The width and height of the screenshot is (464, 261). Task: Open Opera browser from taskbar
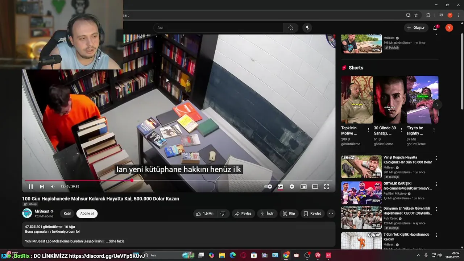click(x=243, y=255)
